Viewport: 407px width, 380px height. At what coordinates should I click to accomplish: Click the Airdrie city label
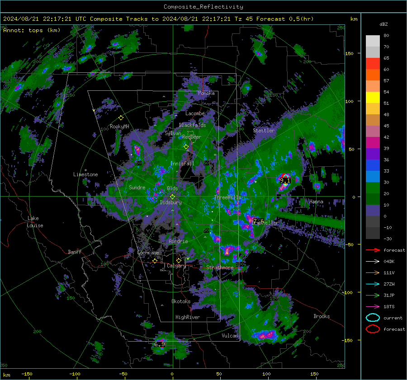(x=178, y=241)
